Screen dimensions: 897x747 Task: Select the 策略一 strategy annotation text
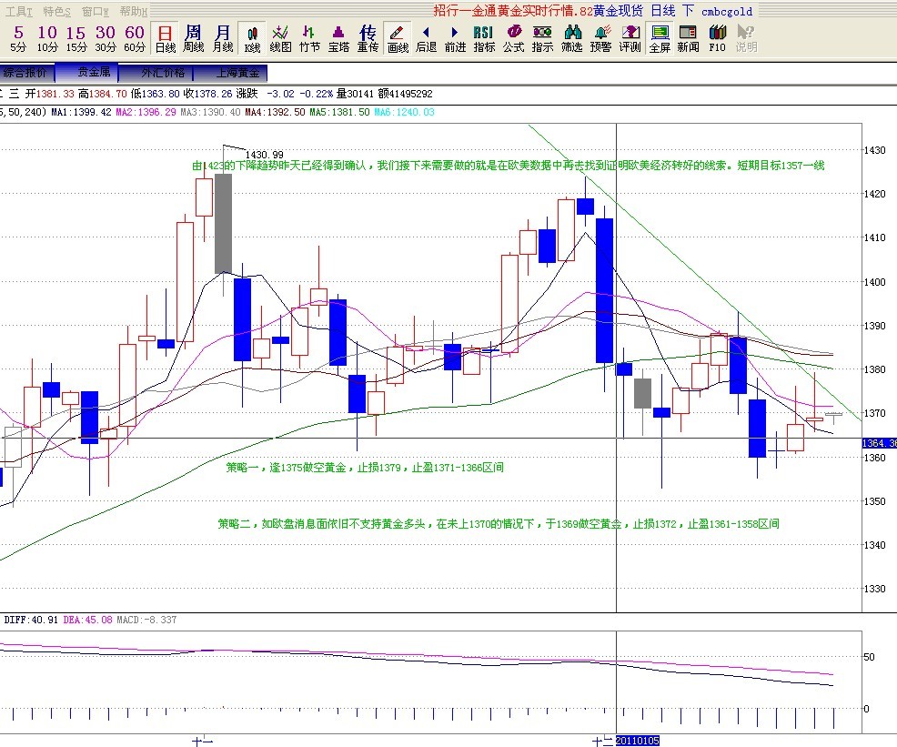(x=365, y=468)
